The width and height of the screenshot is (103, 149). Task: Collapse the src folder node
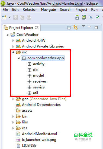pyautogui.click(x=13, y=52)
